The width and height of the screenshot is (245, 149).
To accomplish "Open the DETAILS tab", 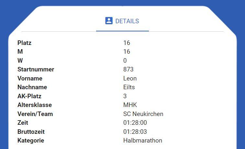I will 122,21.
